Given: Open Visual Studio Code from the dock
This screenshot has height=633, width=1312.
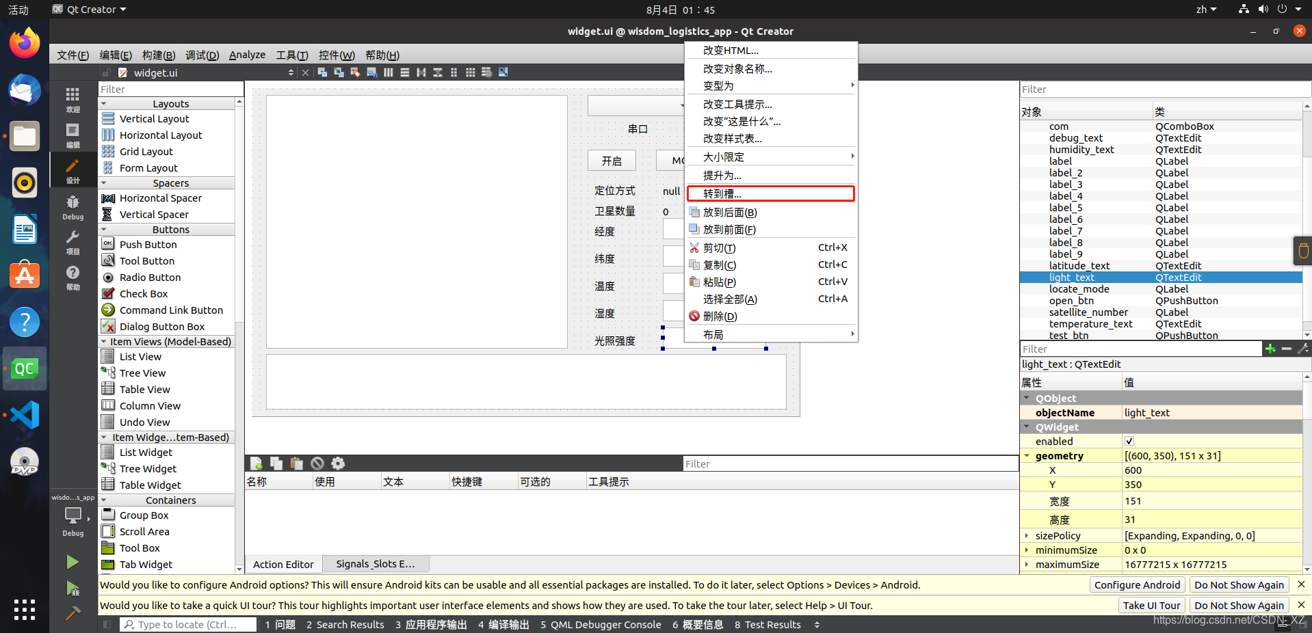Looking at the screenshot, I should pyautogui.click(x=25, y=415).
